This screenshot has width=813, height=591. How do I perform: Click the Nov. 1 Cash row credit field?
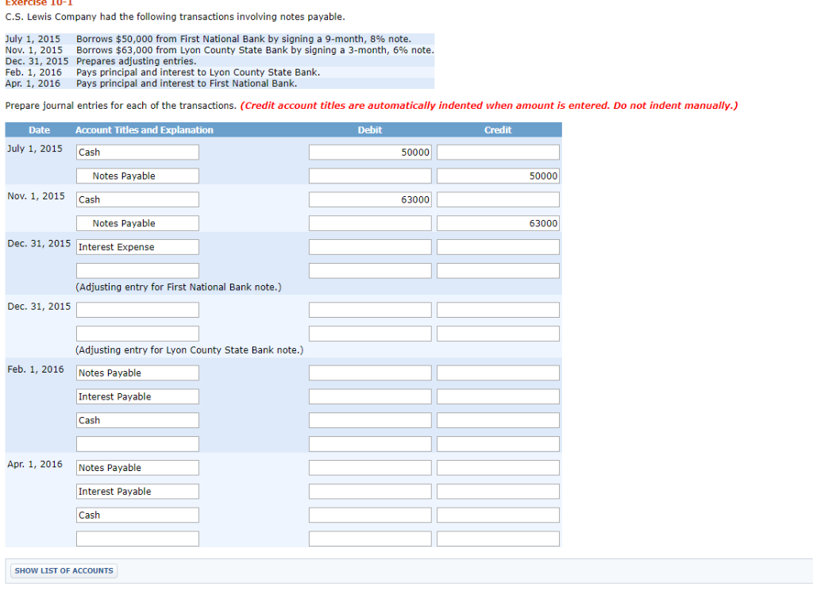click(x=499, y=199)
